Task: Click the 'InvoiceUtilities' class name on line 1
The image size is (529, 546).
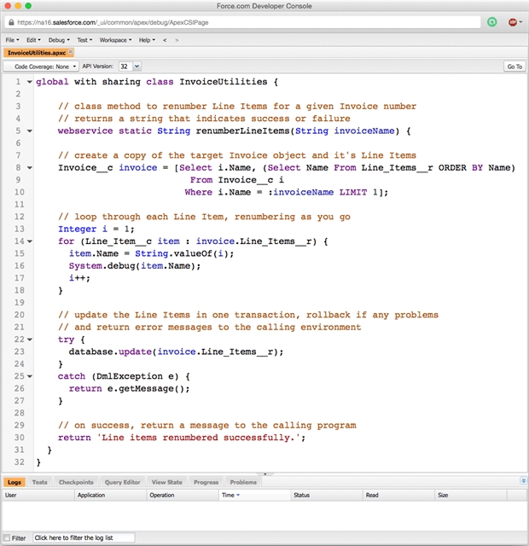Action: pos(224,82)
